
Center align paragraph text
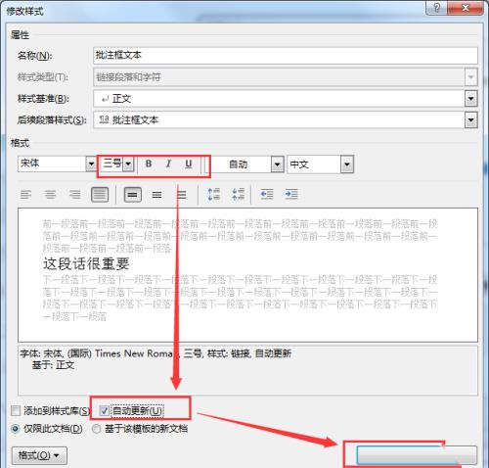point(50,195)
